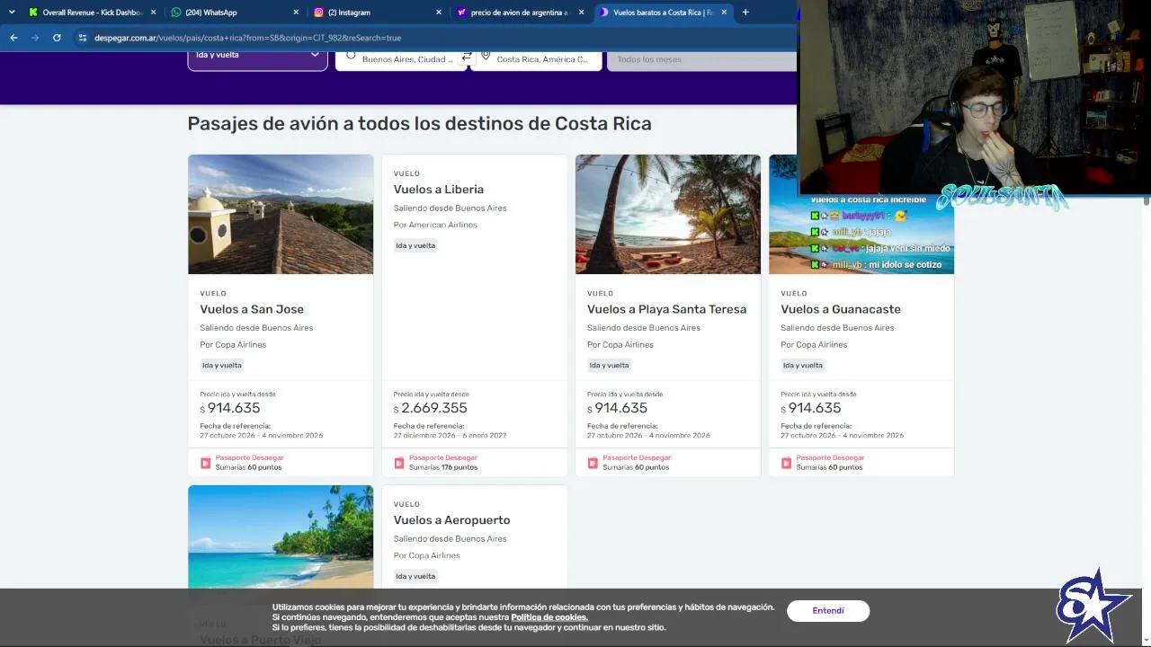Close the Vuelos baratos a Costa Rica tab
The width and height of the screenshot is (1151, 647).
(x=724, y=13)
